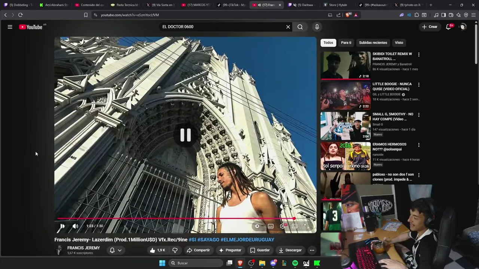Toggle subtitles in the player
Screen dimensions: 479x269
tap(271, 226)
